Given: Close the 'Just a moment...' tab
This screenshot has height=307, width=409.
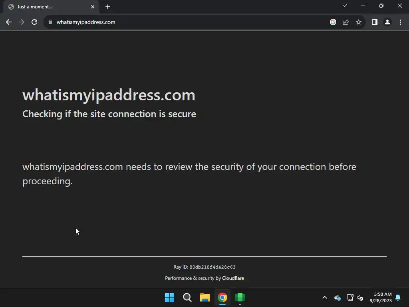Looking at the screenshot, I should coord(93,7).
